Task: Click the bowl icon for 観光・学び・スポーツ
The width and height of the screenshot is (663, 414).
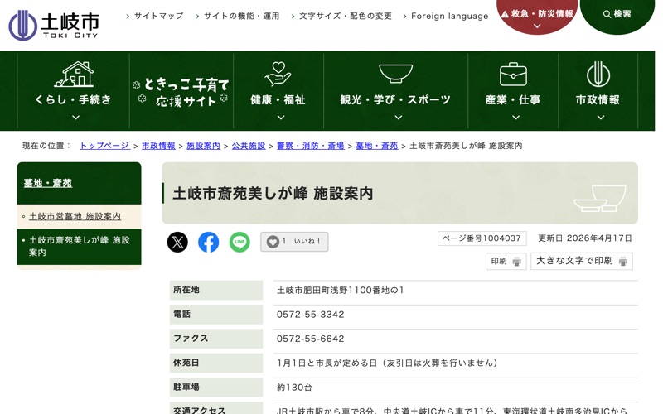Action: 395,74
